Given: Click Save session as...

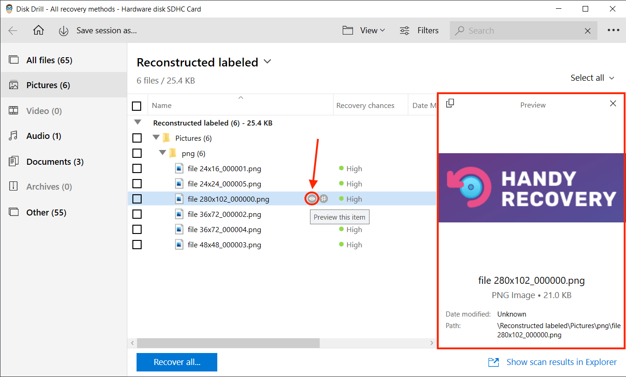Looking at the screenshot, I should pos(107,31).
